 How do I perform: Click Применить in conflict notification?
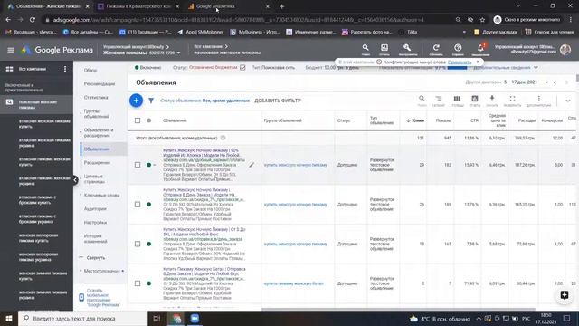(x=460, y=62)
